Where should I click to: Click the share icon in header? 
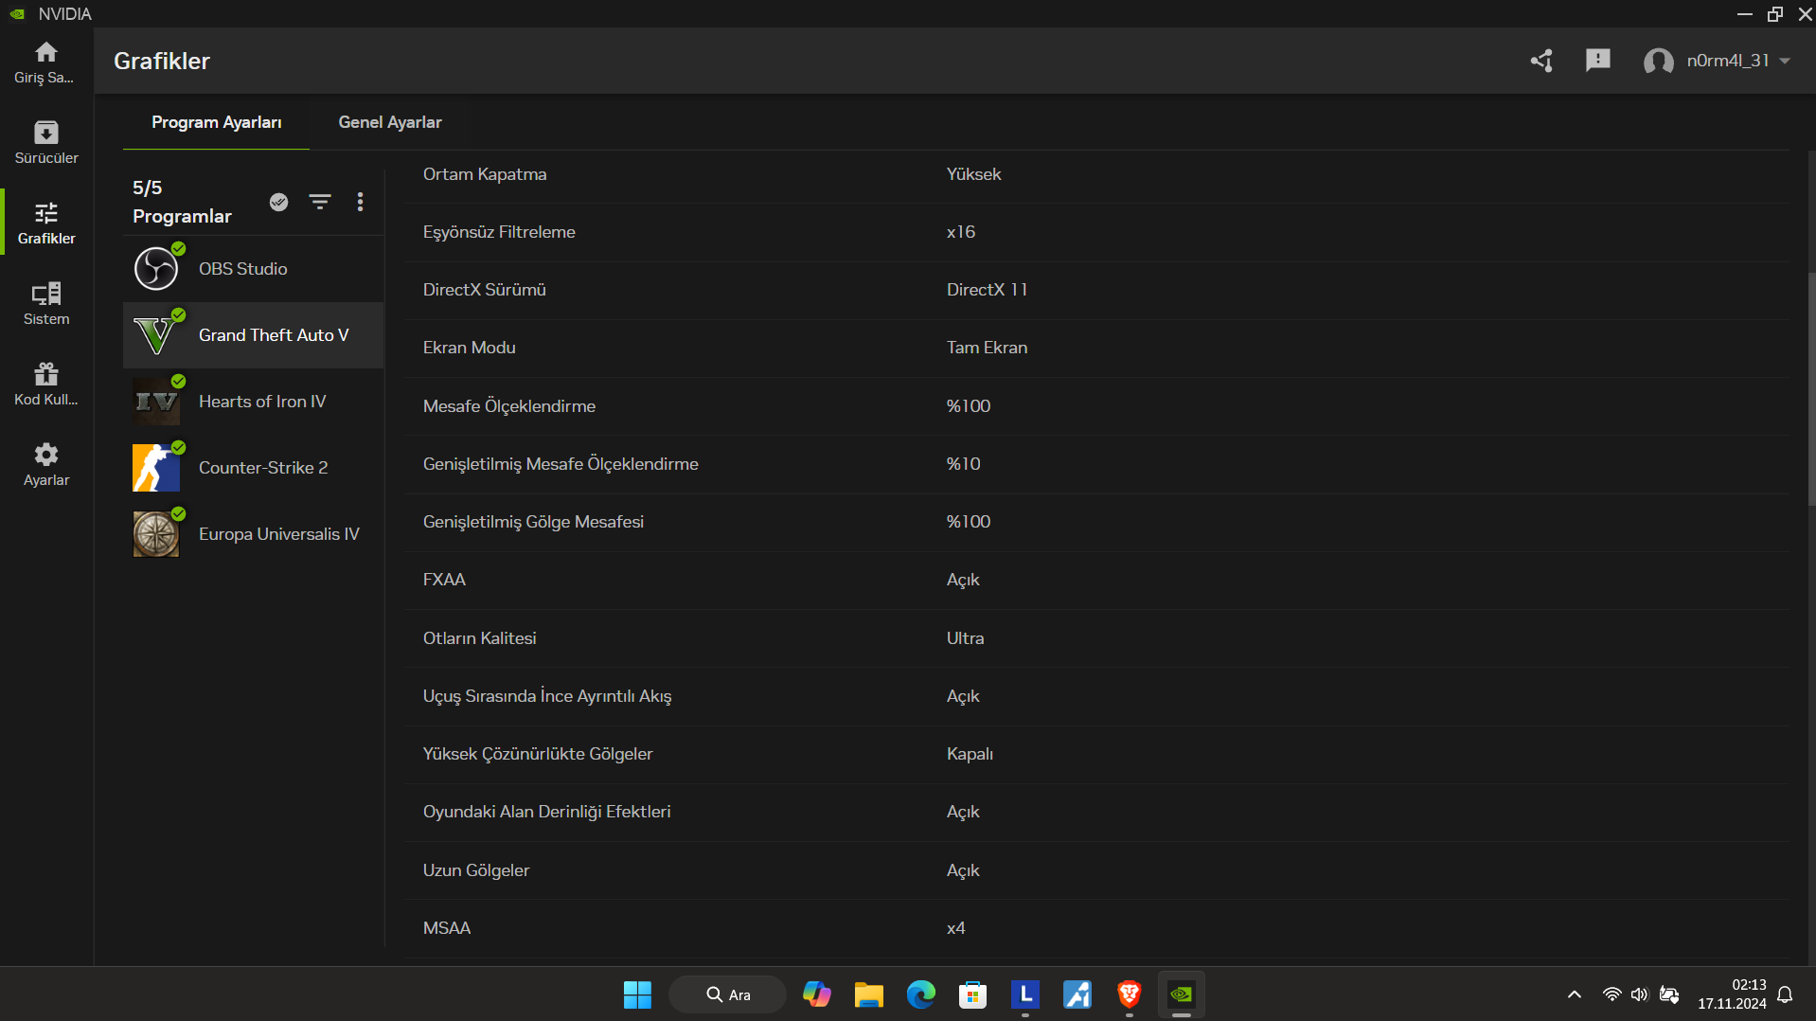point(1541,61)
